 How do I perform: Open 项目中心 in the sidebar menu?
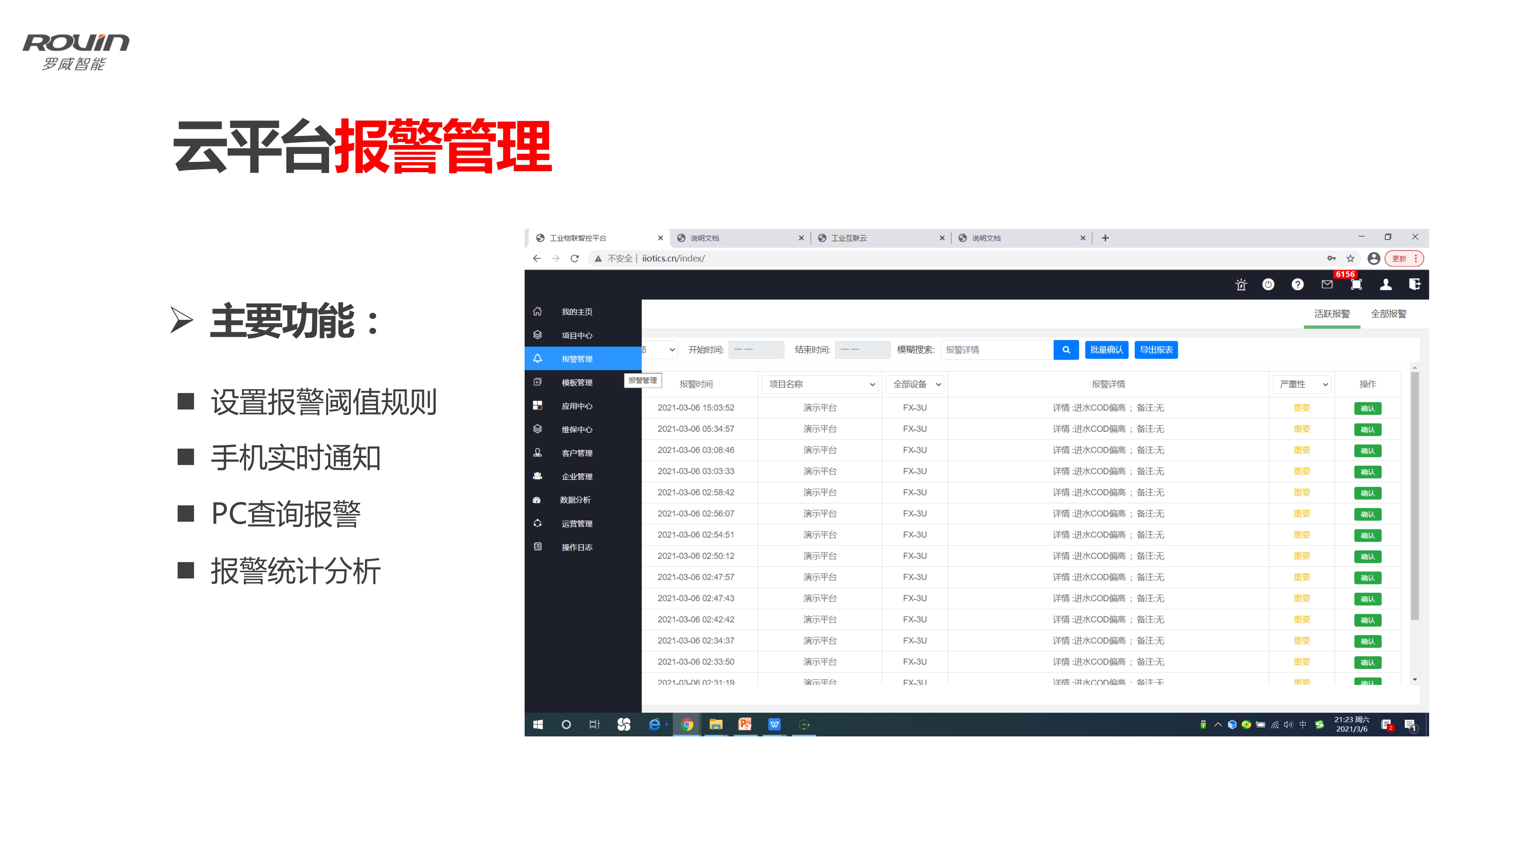click(x=583, y=335)
